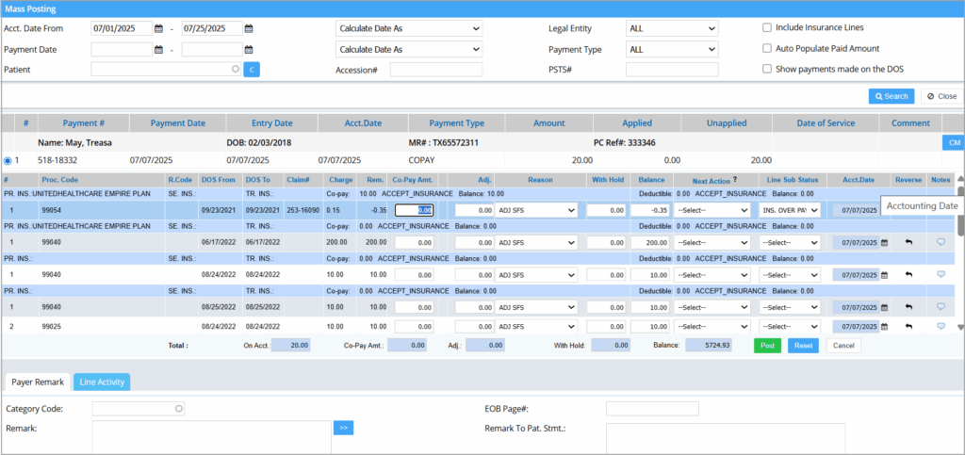This screenshot has height=455, width=965.
Task: Click payment number 518-18332
Action: [57, 160]
